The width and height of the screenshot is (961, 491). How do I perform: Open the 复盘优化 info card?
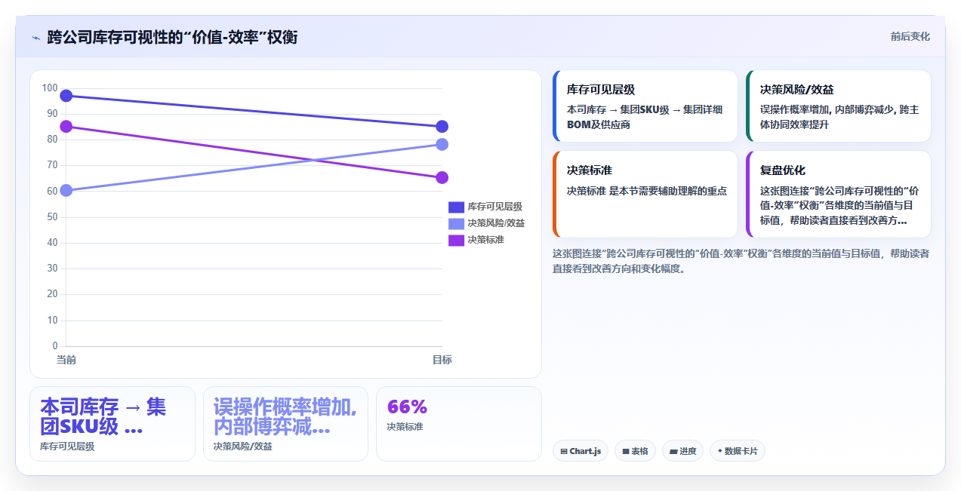tap(839, 195)
